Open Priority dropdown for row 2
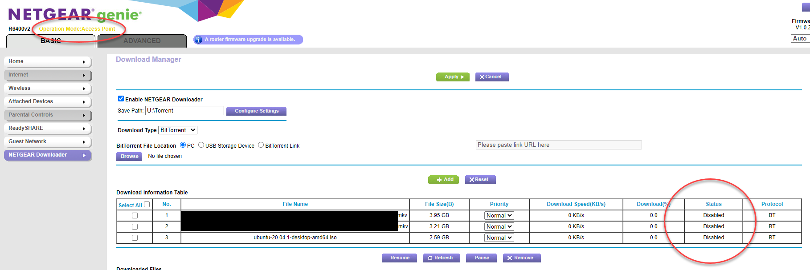 pos(499,226)
